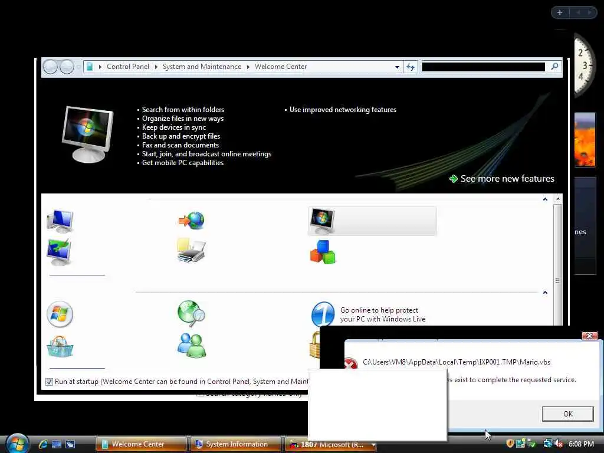Image resolution: width=604 pixels, height=453 pixels.
Task: Click the Windows Vista monitor image
Action: pyautogui.click(x=88, y=134)
